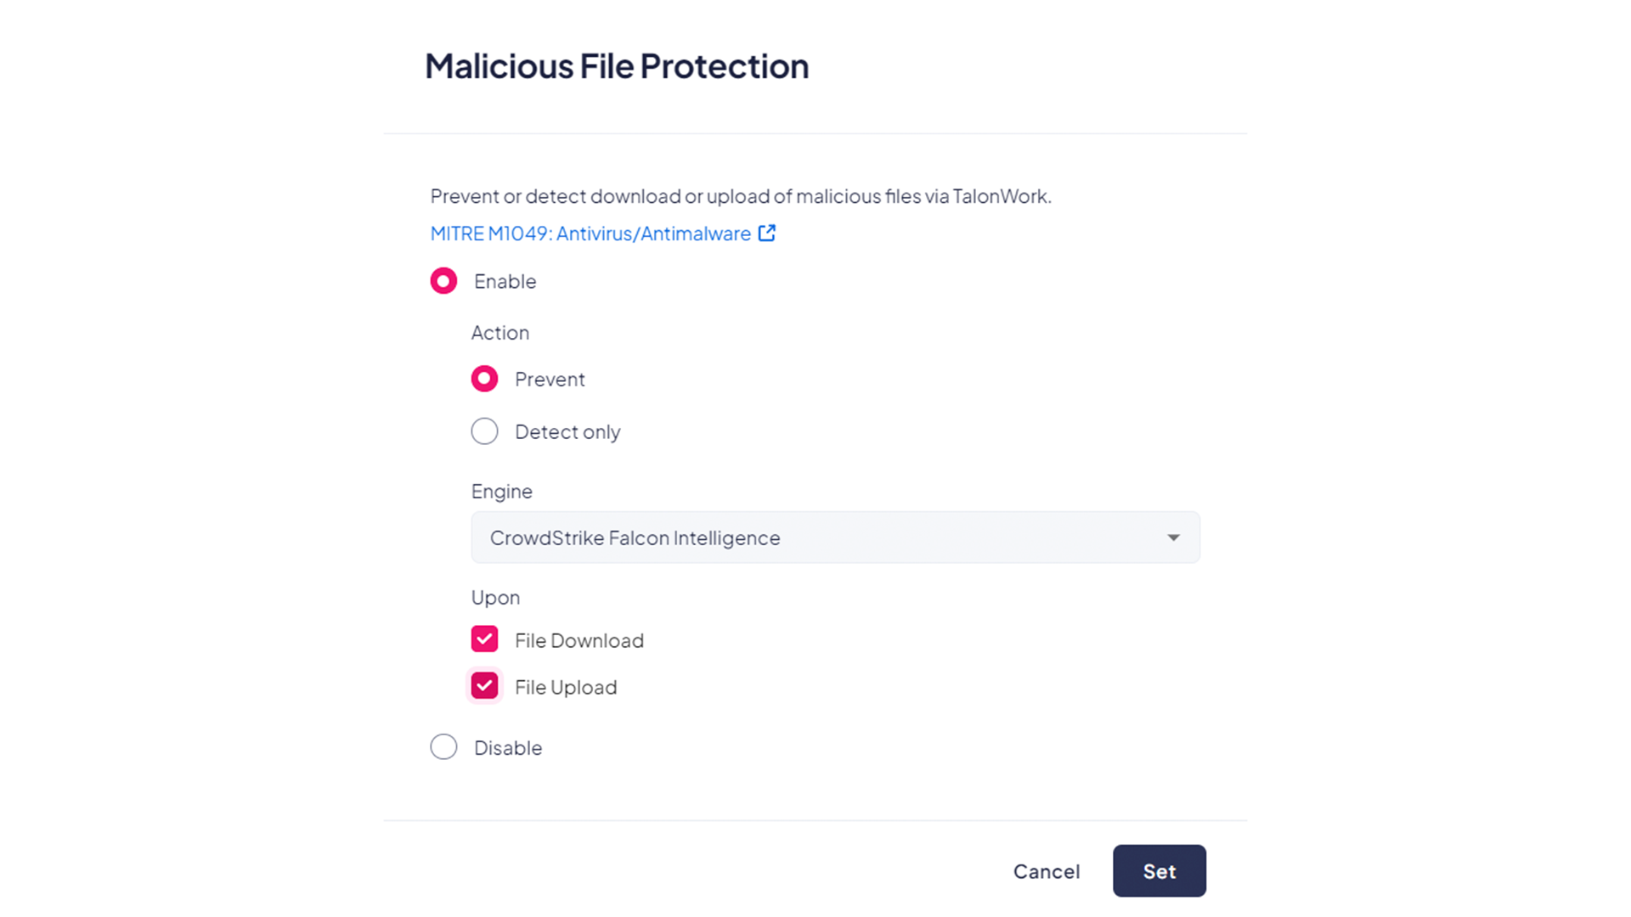The height and width of the screenshot is (917, 1631).
Task: Switch action to Detect only radio circle
Action: coord(484,431)
